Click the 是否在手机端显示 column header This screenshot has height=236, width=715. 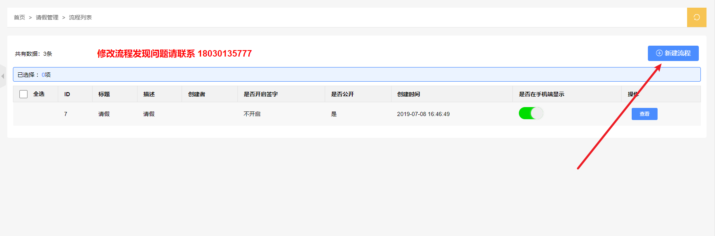pos(541,94)
